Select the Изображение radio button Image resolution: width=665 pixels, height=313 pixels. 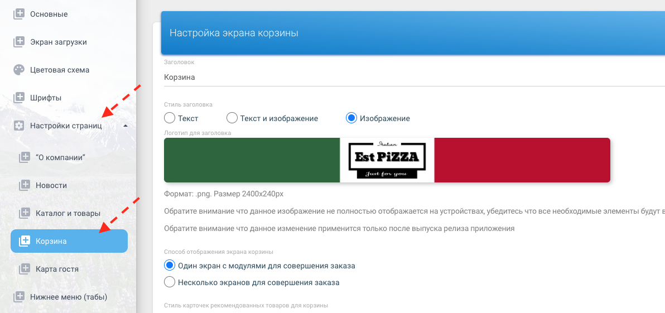[x=351, y=118]
